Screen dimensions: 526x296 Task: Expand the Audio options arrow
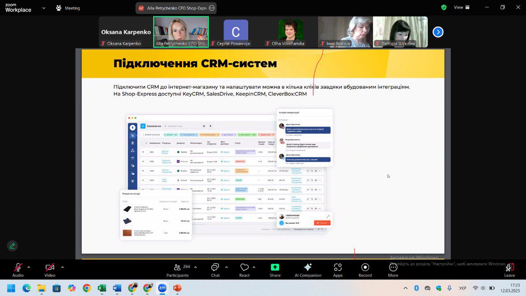29,267
